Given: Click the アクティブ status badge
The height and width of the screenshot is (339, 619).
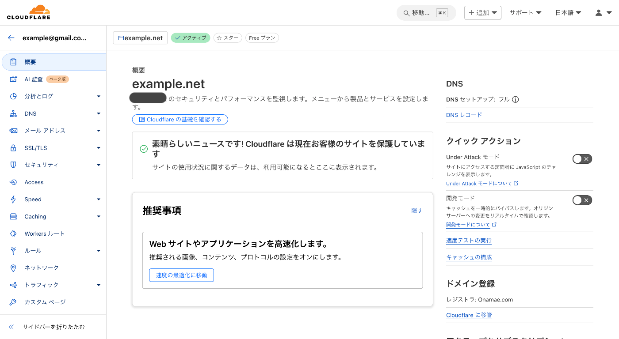Looking at the screenshot, I should pyautogui.click(x=191, y=38).
